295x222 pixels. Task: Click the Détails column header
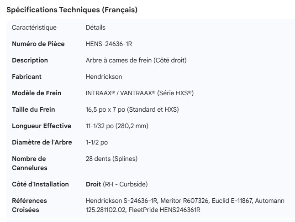pyautogui.click(x=95, y=27)
